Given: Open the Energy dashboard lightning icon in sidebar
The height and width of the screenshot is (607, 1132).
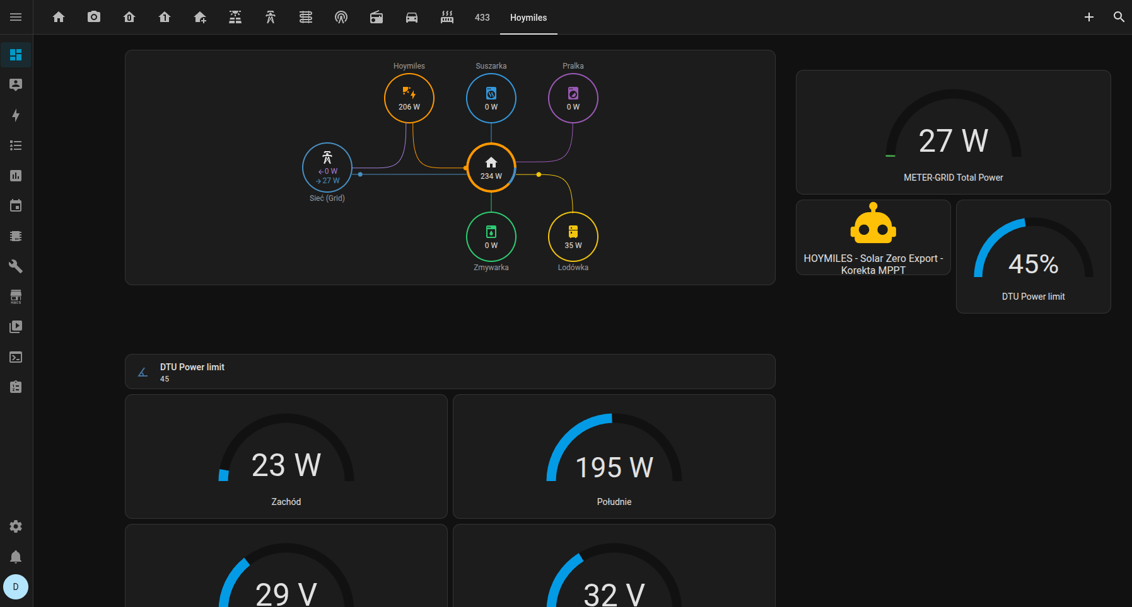Looking at the screenshot, I should [x=16, y=115].
